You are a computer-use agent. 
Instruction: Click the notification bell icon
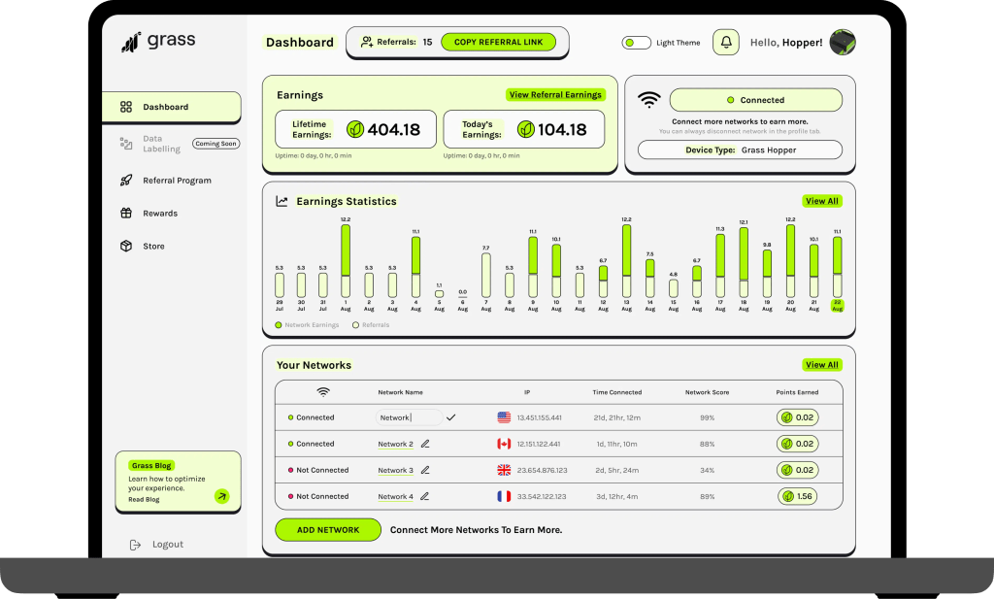725,43
